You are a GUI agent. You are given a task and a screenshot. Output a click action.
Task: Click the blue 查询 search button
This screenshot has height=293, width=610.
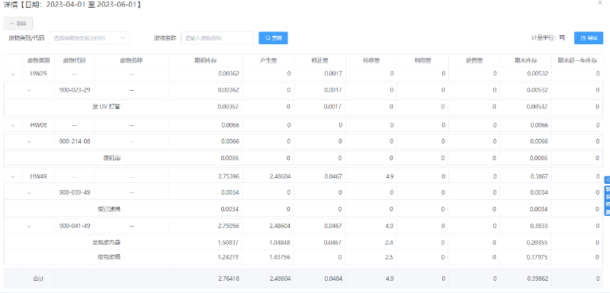click(x=273, y=38)
